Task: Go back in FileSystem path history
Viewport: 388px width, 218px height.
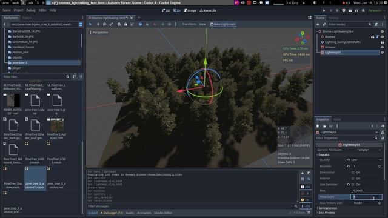Action: click(4, 24)
